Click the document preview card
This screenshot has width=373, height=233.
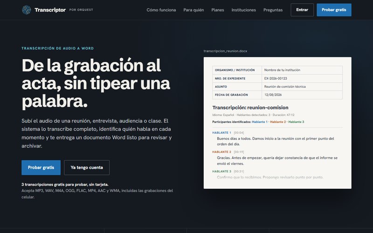click(277, 123)
